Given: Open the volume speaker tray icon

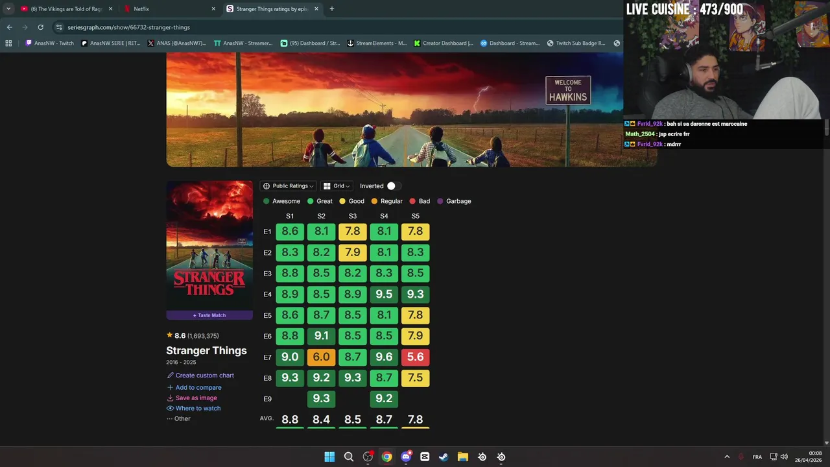Looking at the screenshot, I should (x=784, y=457).
